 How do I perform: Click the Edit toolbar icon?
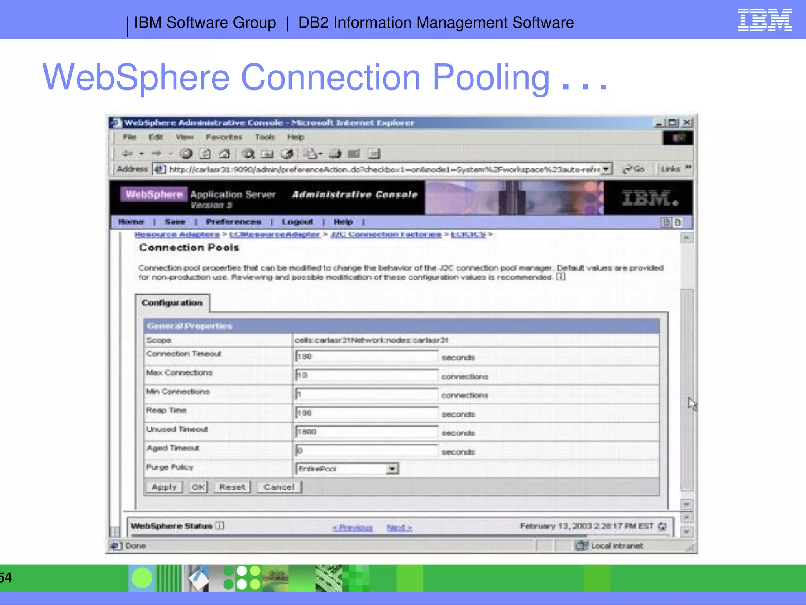coord(354,154)
